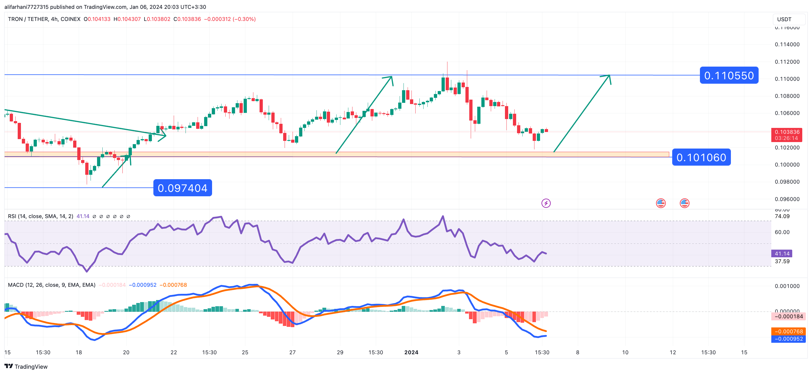Click the second US flag economic event icon
Viewport: 812px width, 374px height.
pos(684,203)
